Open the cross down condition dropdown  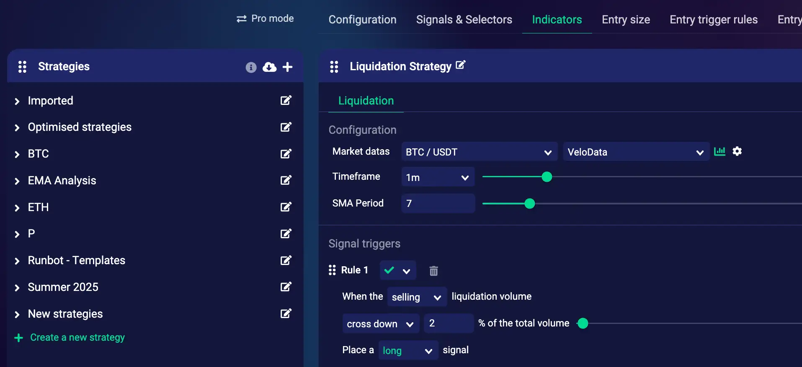(x=380, y=324)
